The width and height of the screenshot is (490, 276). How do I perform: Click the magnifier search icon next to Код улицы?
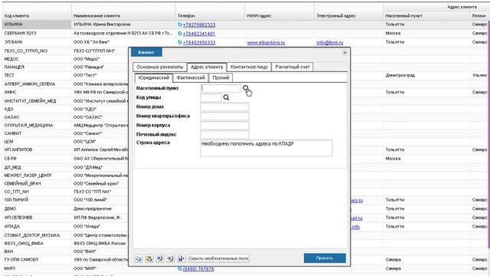click(x=227, y=97)
